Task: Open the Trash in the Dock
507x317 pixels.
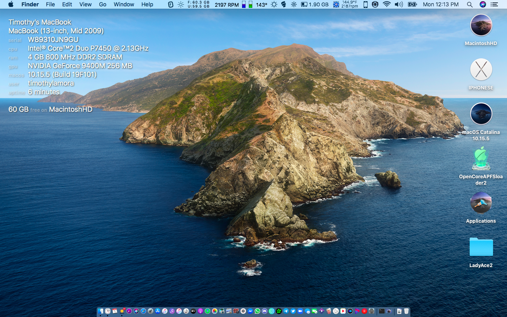Action: point(406,311)
